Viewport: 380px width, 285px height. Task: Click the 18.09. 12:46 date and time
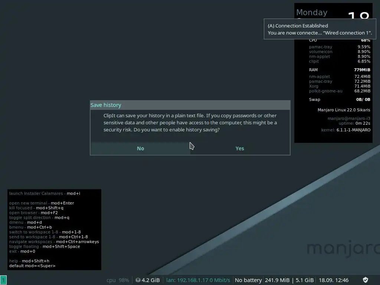click(334, 280)
